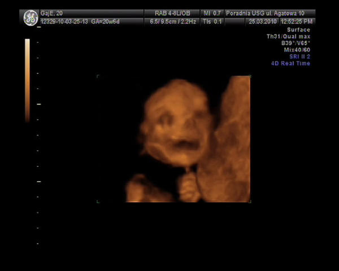Click the sepia color map bar
This screenshot has width=339, height=271.
[x=27, y=80]
